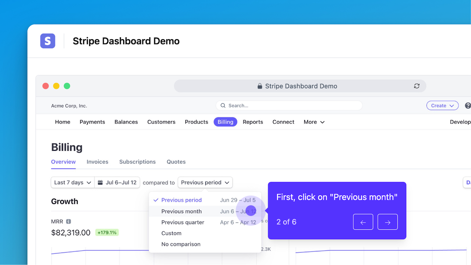471x265 pixels.
Task: Click the Stripe "S" logo icon
Action: pyautogui.click(x=48, y=41)
